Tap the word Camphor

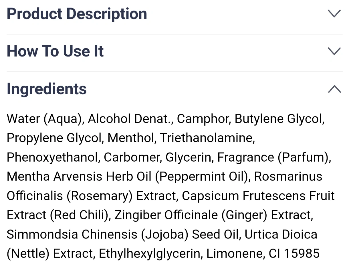coord(203,119)
